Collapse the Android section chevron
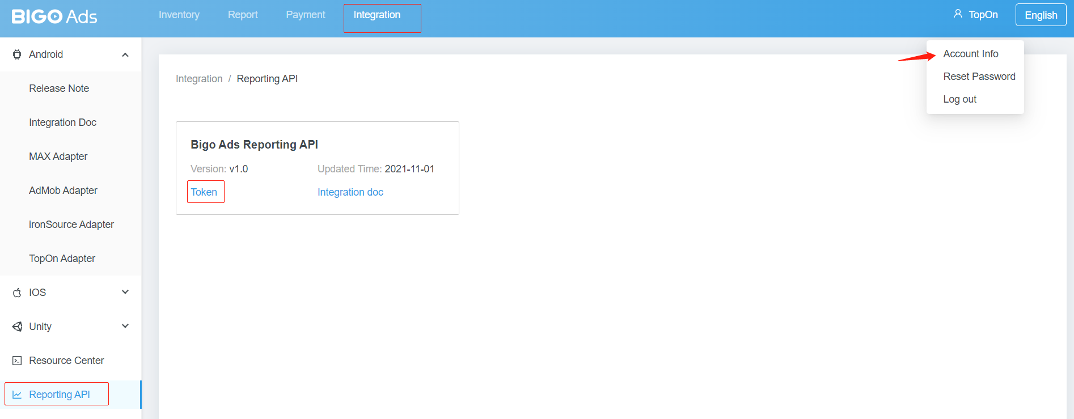Viewport: 1074px width, 419px height. [125, 54]
